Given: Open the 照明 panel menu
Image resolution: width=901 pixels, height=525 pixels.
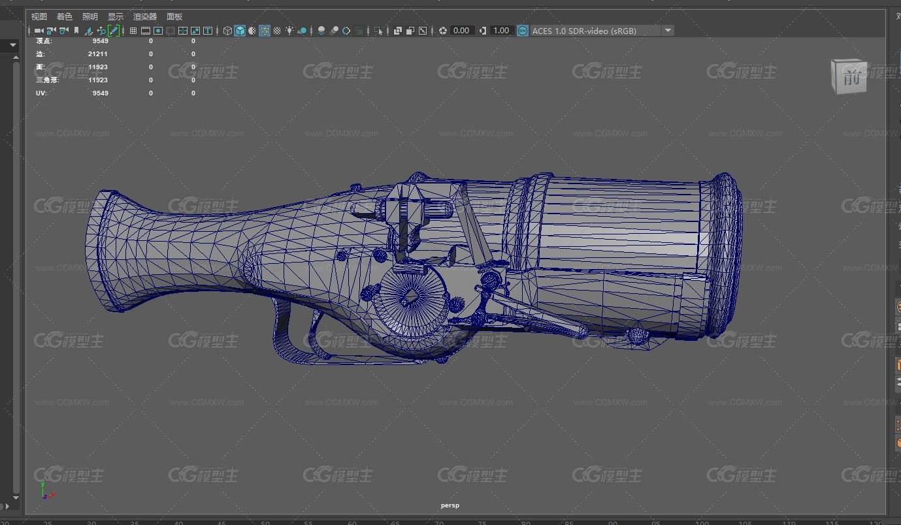Looking at the screenshot, I should point(90,16).
